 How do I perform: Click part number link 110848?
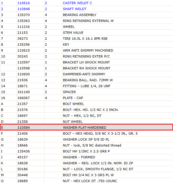pos(23,9)
